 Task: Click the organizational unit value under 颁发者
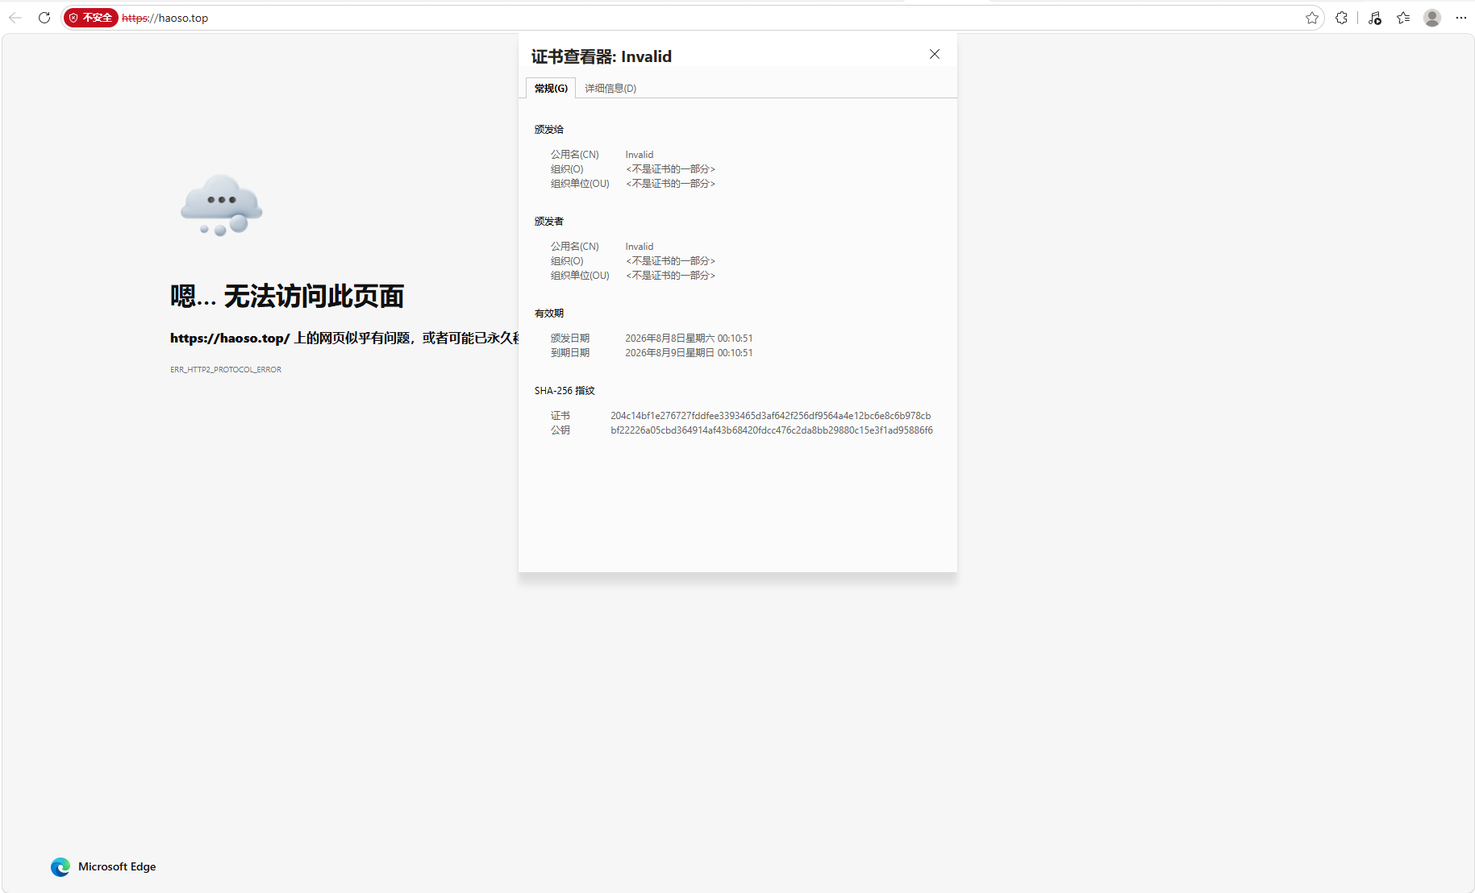click(x=670, y=276)
